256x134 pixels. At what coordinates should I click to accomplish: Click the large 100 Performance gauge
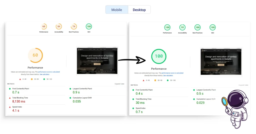(159, 56)
